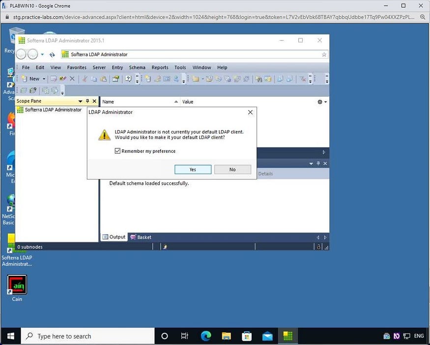Click the Details column header in output pane
The image size is (430, 345).
click(265, 174)
